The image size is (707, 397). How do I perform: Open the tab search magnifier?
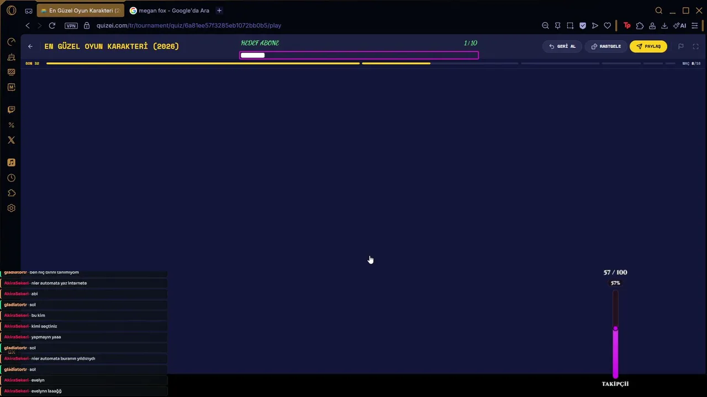(658, 10)
